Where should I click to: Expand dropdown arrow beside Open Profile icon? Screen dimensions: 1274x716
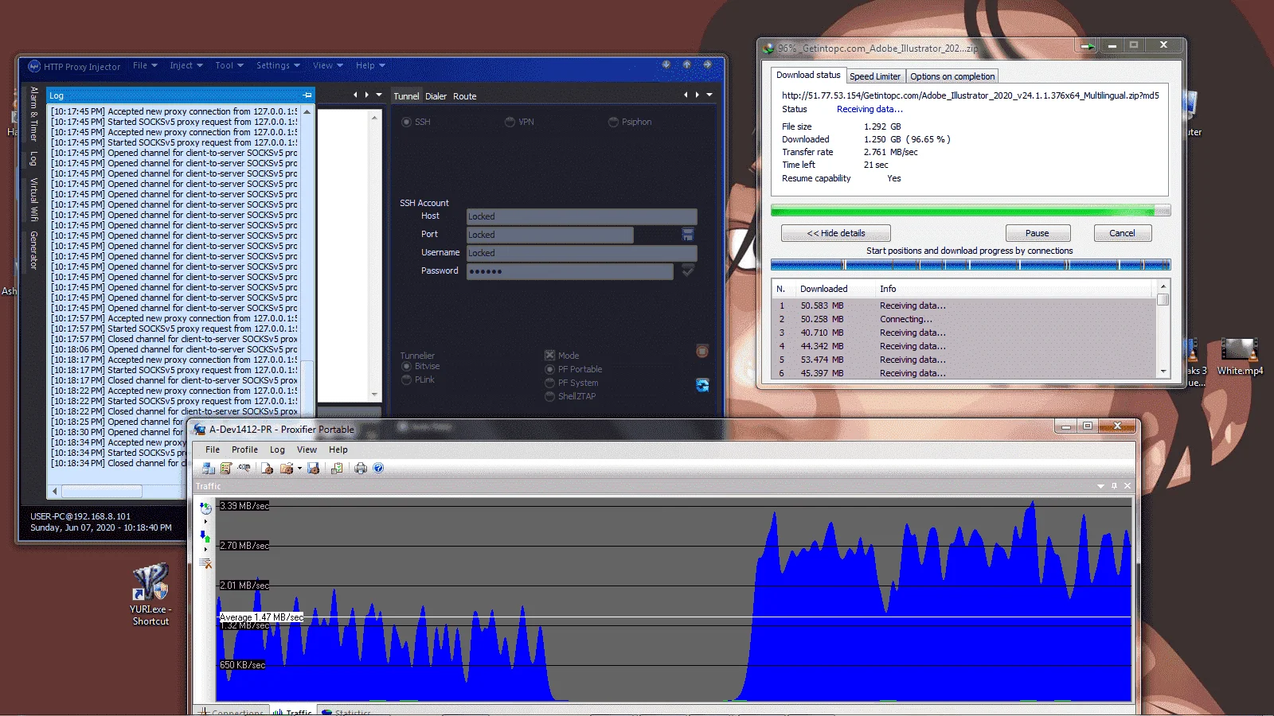coord(299,468)
